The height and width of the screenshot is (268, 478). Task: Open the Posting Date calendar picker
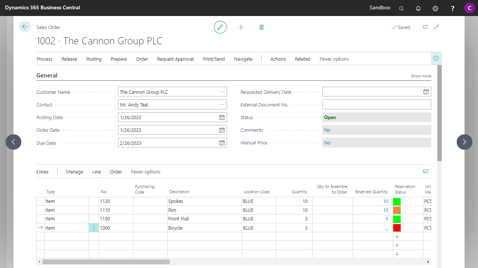[x=222, y=117]
